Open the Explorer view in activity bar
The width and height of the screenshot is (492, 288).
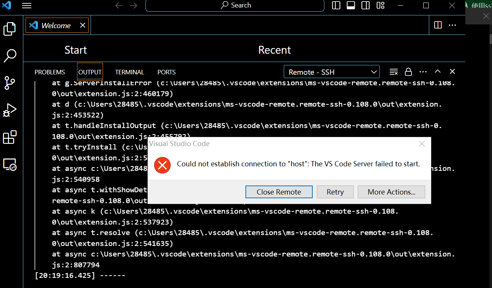coord(10,29)
